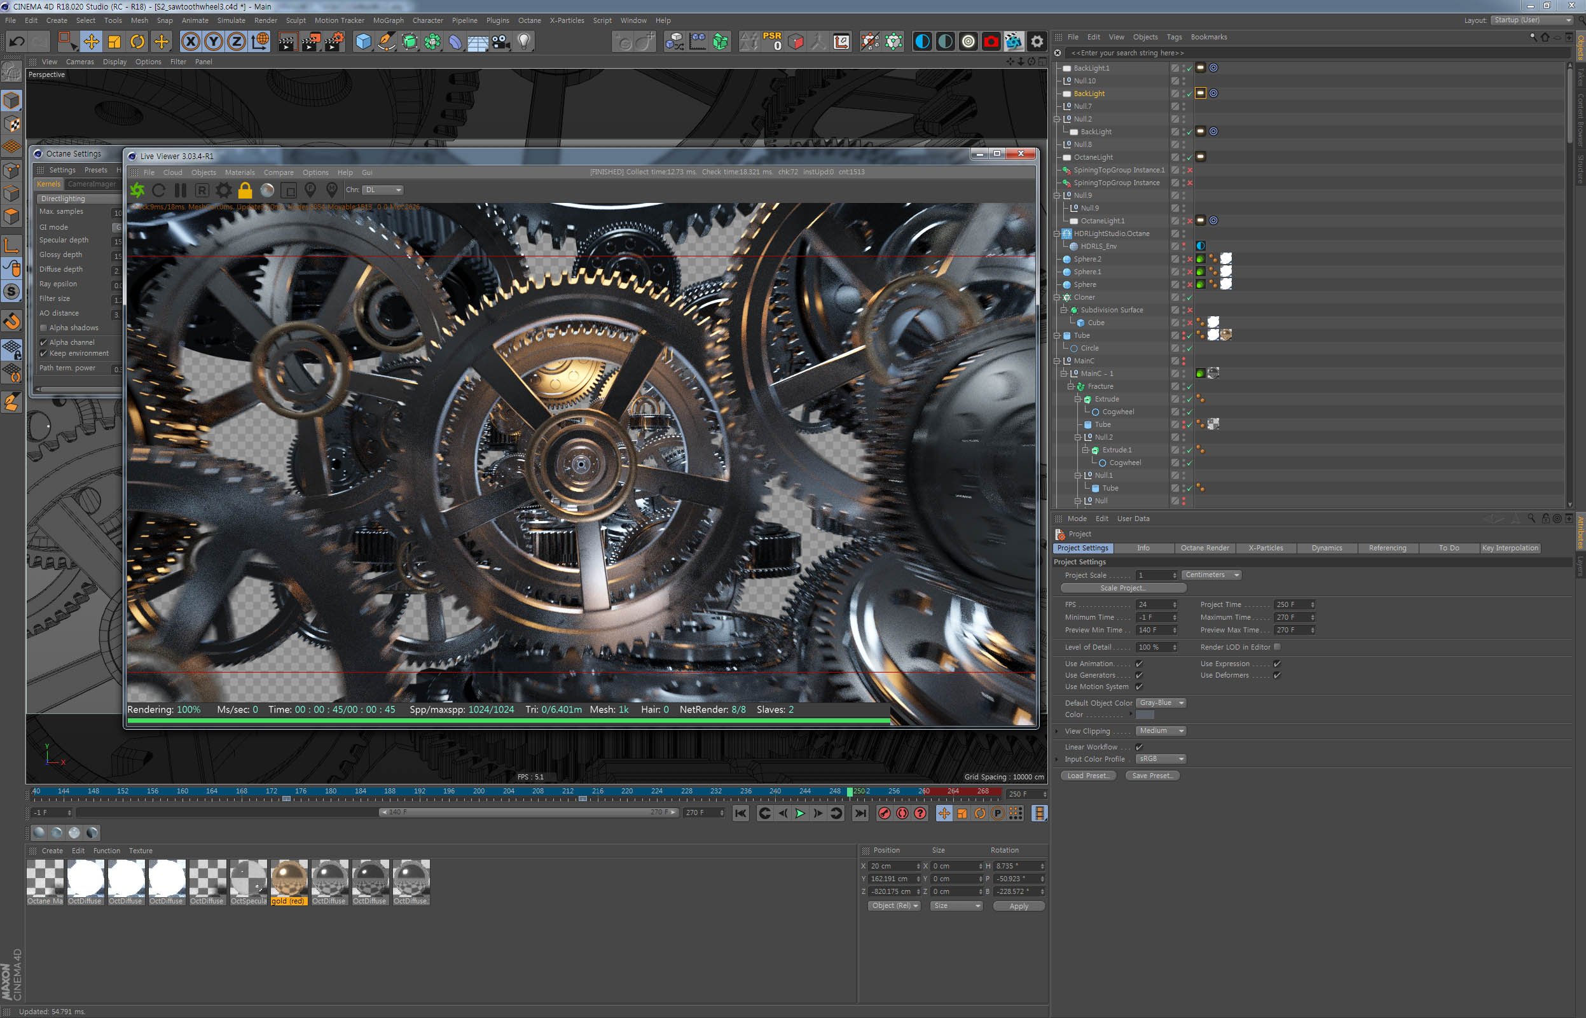Uncheck Alpha channel in Octane Settings

44,342
